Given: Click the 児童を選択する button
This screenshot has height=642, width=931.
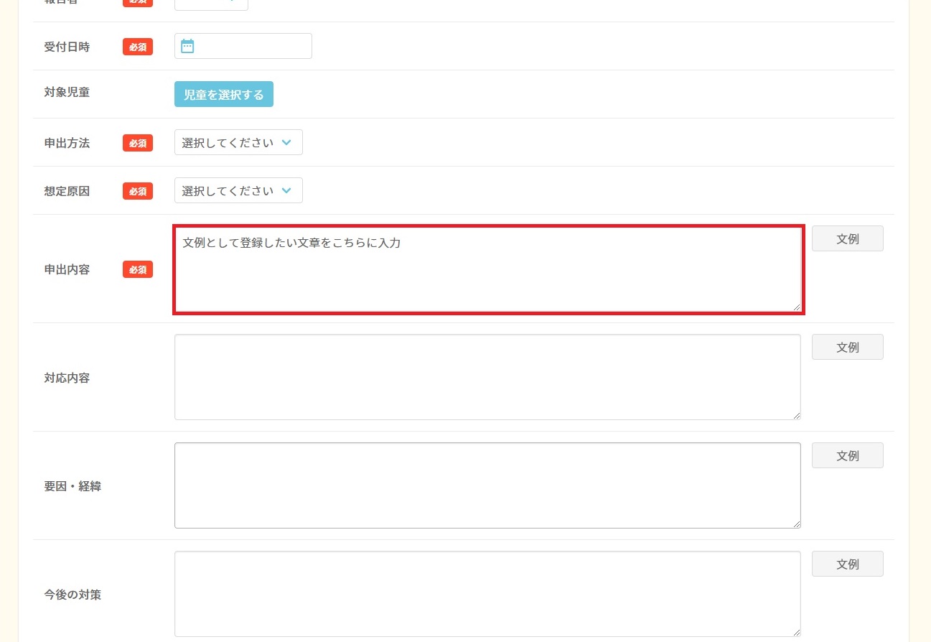Looking at the screenshot, I should pyautogui.click(x=224, y=94).
